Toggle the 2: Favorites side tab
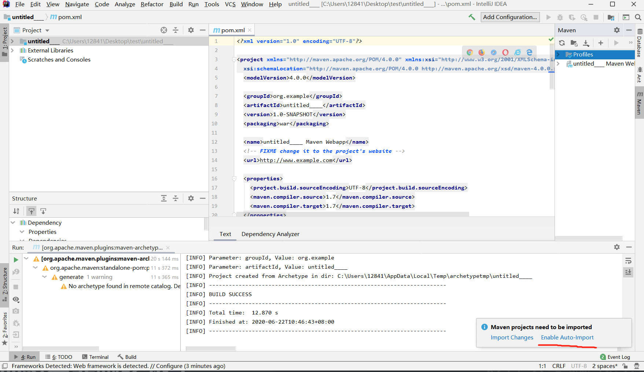 4,329
